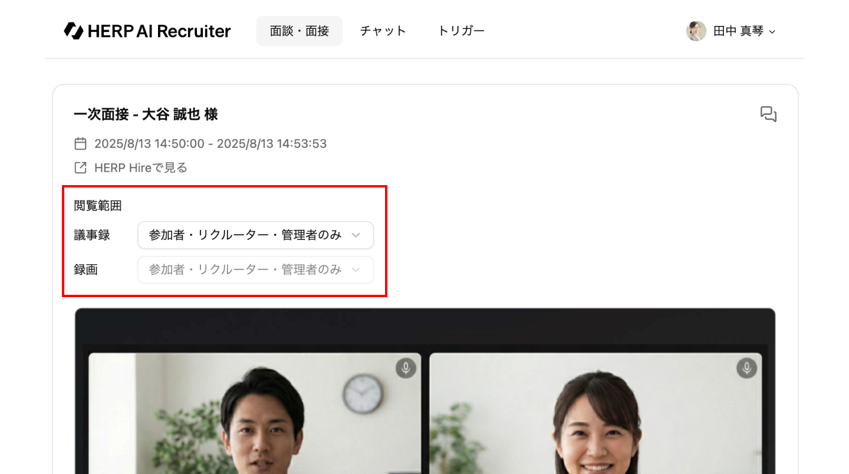Go to the トリガー tab
Image resolution: width=849 pixels, height=474 pixels.
coord(461,31)
